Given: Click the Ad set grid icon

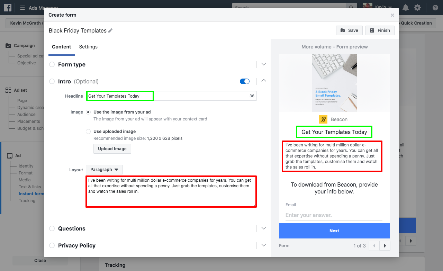Looking at the screenshot, I should coord(8,90).
